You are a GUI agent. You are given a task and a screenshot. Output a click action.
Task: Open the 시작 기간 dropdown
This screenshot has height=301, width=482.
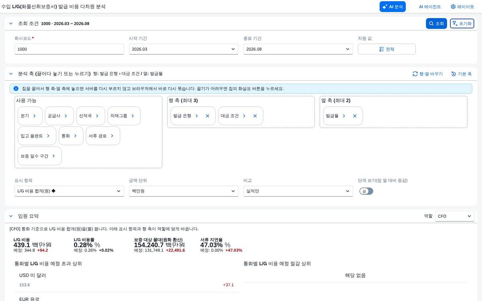point(184,49)
